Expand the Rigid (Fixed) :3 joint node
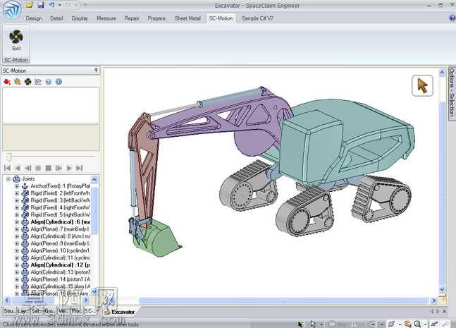The image size is (456, 328). coord(17,200)
